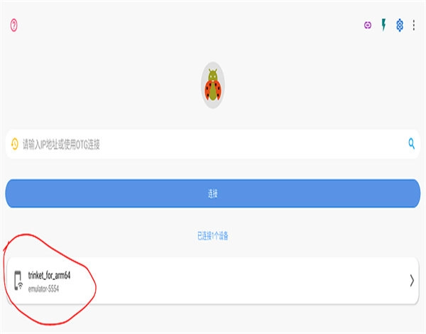Click the blue 连接 button
The image size is (426, 334).
tap(213, 194)
